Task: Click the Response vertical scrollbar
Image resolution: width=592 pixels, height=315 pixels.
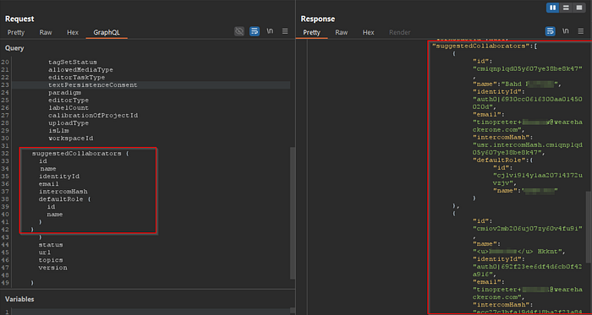Action: click(589, 226)
